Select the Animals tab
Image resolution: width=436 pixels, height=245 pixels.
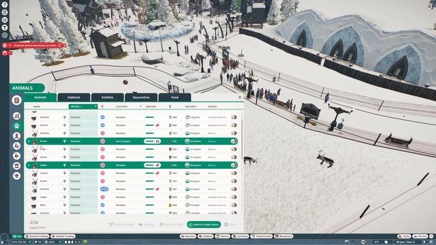(x=40, y=97)
